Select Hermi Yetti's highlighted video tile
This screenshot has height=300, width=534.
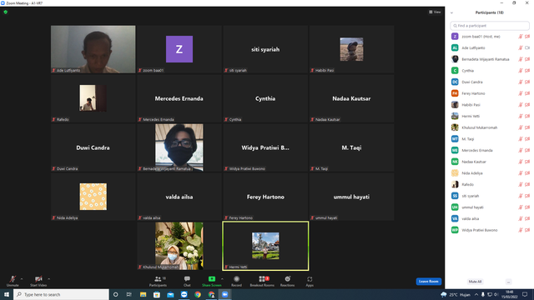[x=265, y=246]
